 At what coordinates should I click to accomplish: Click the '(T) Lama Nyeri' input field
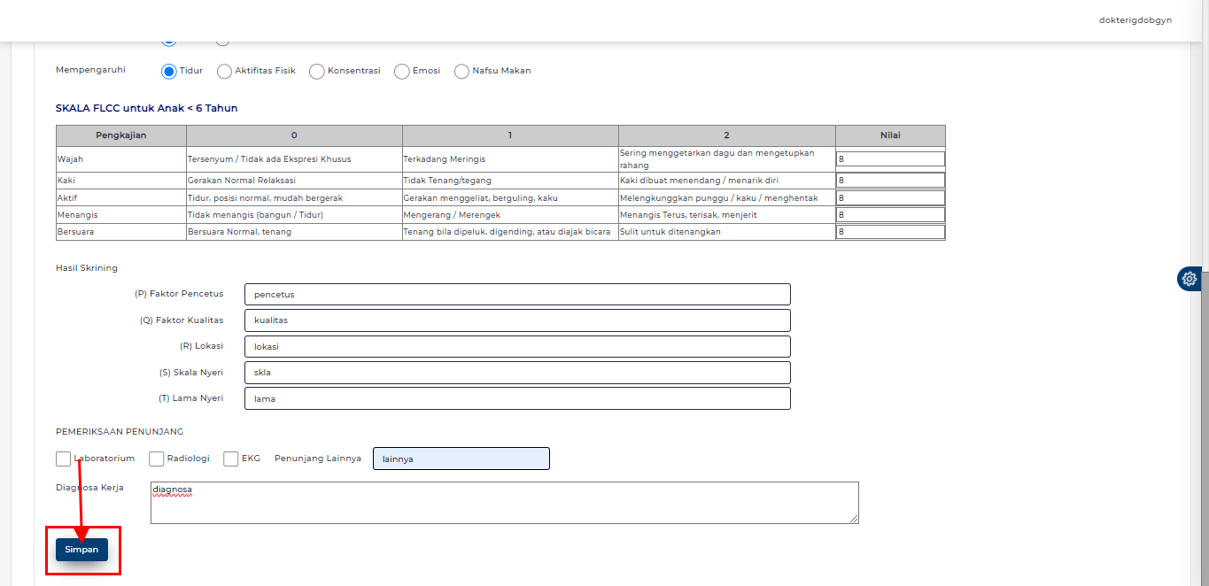coord(517,398)
